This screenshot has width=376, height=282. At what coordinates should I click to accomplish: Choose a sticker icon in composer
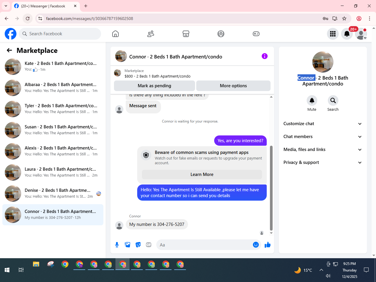(x=138, y=245)
